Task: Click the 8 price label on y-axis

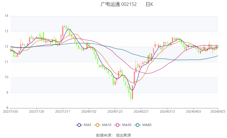Action: click(7, 108)
